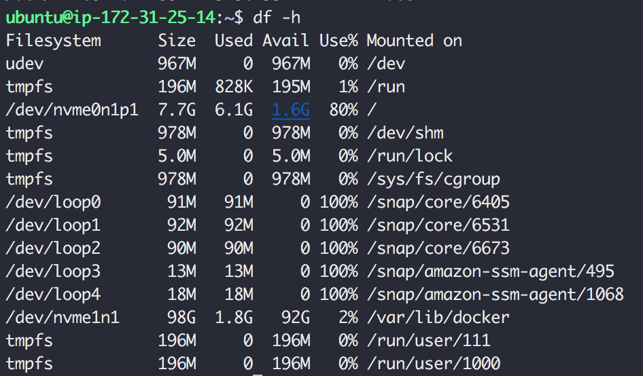
Task: Click the udev filesystem entry
Action: click(x=24, y=64)
